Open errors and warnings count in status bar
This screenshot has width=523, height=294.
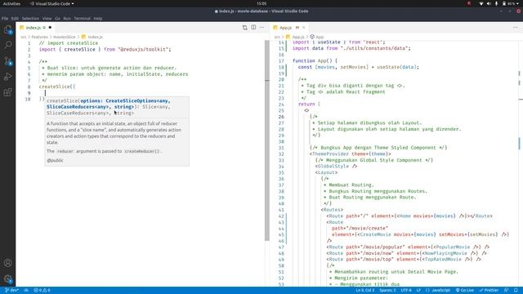tap(42, 291)
